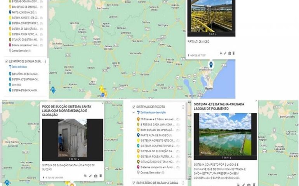The image size is (299, 186).
Task: Click coordinates text in PARTE ALTA DE MACEIÓ card
Action: 198,55
